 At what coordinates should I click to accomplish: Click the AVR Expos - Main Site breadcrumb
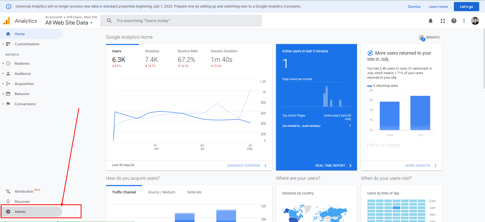click(82, 17)
